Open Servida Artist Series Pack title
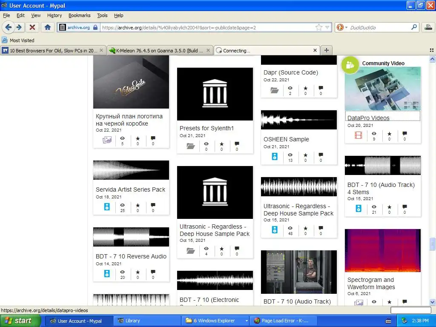 pos(130,189)
